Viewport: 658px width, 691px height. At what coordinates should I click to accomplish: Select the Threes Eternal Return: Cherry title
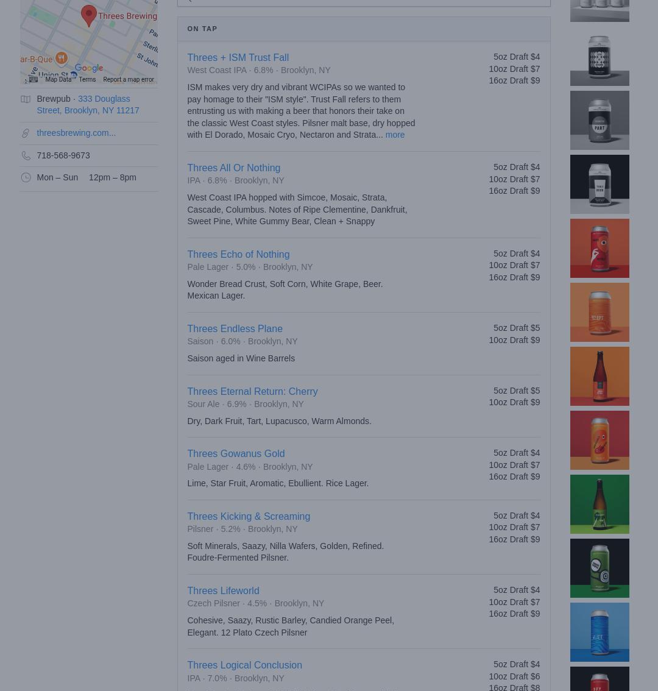pyautogui.click(x=252, y=391)
